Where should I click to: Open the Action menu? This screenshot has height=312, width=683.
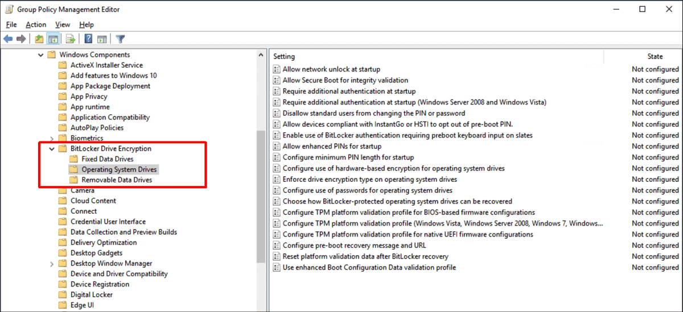pyautogui.click(x=36, y=24)
